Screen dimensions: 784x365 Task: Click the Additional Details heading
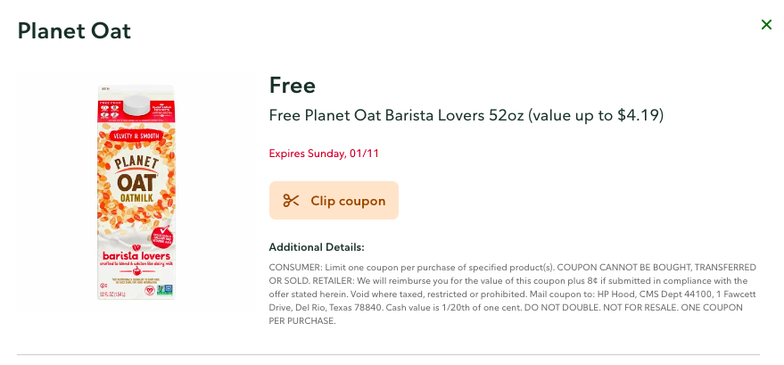(317, 247)
